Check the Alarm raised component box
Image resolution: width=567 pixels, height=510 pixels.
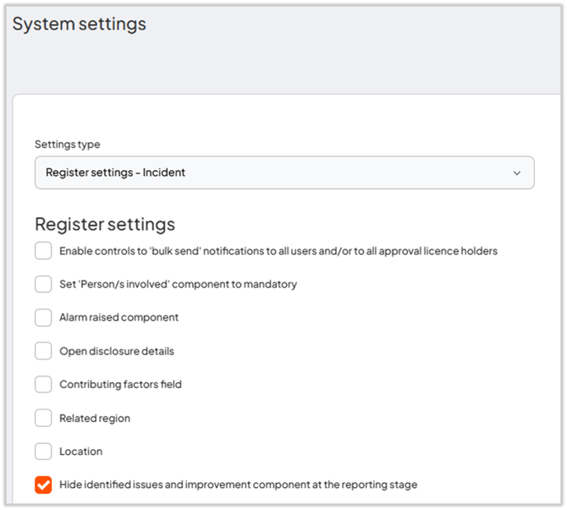[43, 318]
